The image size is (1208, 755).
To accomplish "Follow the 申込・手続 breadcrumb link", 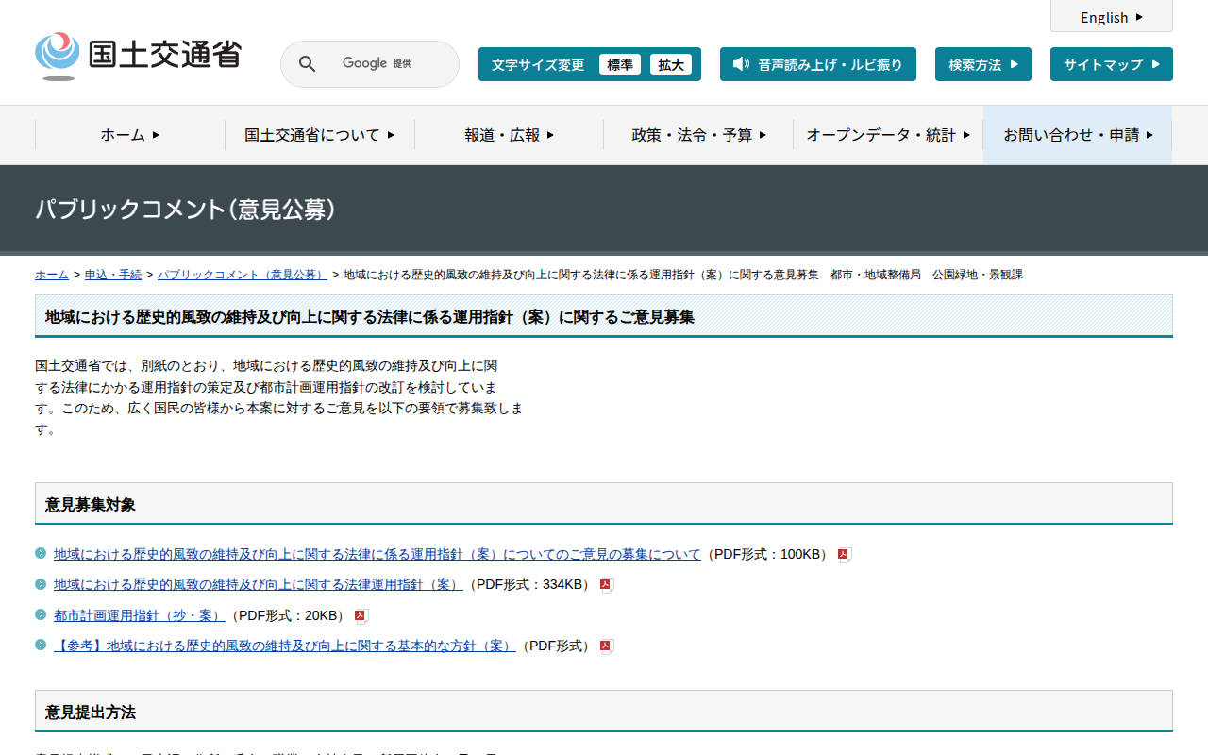I will [x=113, y=275].
